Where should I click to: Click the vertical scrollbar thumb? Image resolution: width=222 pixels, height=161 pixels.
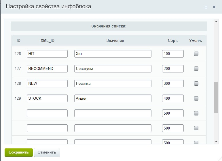click(x=216, y=97)
